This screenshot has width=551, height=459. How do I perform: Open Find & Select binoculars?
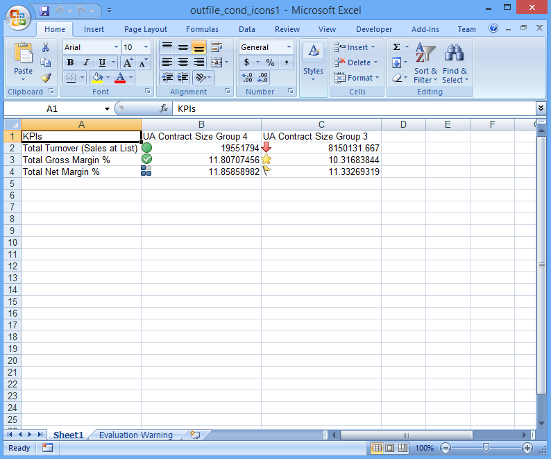(455, 63)
